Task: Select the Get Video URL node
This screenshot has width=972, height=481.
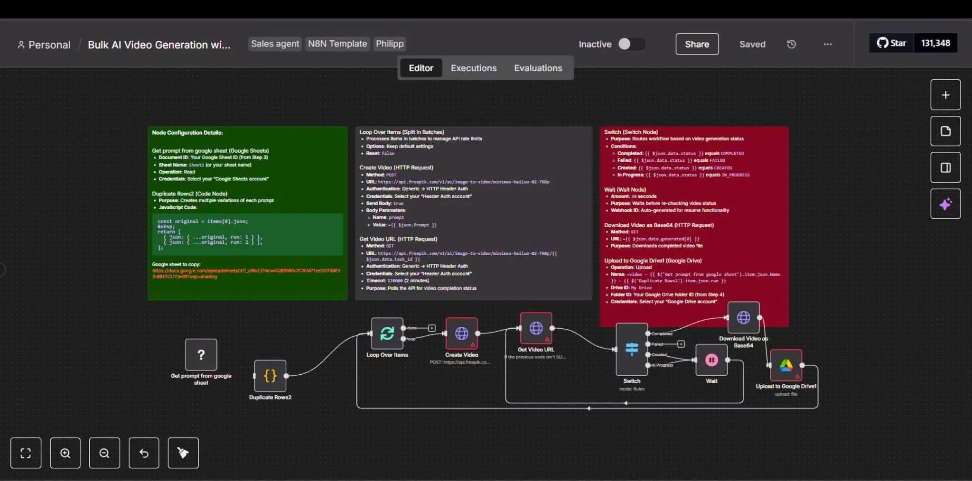Action: click(536, 328)
